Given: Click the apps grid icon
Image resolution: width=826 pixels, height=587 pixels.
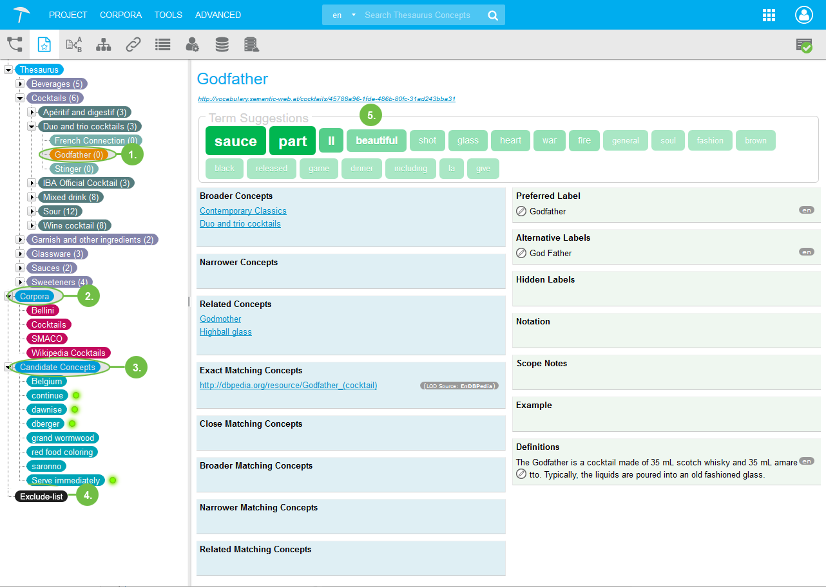Looking at the screenshot, I should coord(769,15).
